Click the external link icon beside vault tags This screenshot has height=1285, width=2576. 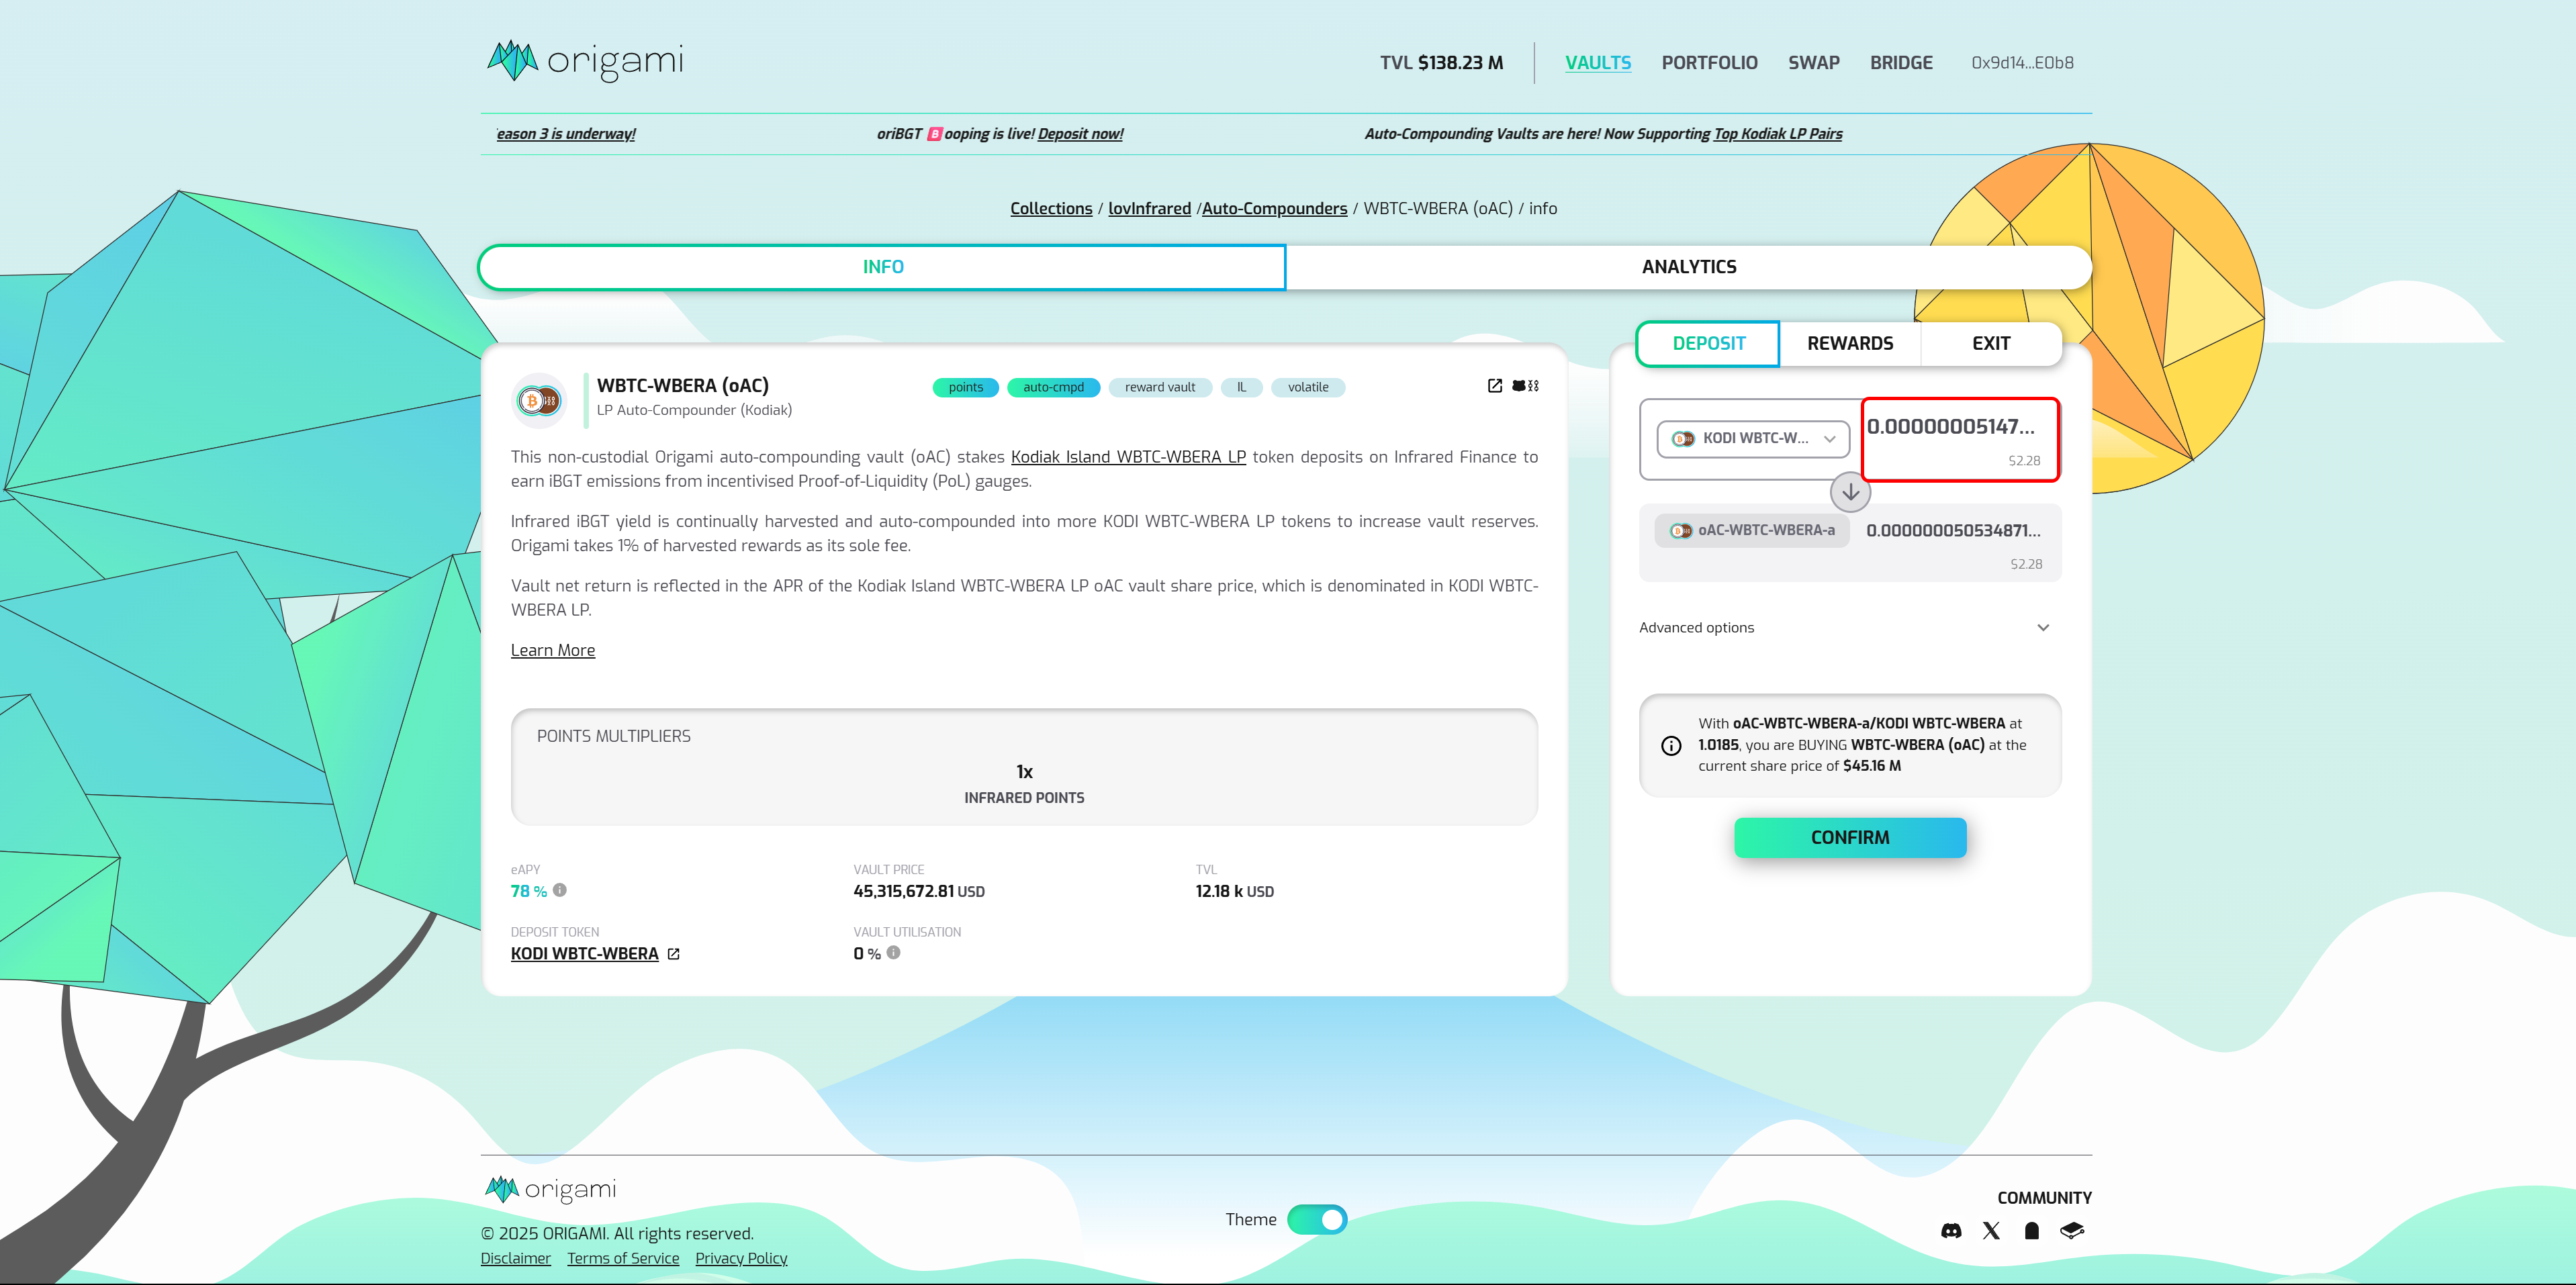click(x=1495, y=386)
